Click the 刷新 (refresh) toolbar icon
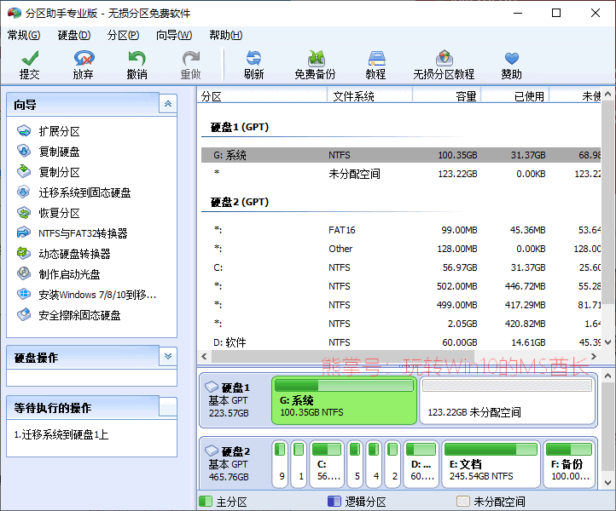616x511 pixels. [x=253, y=58]
